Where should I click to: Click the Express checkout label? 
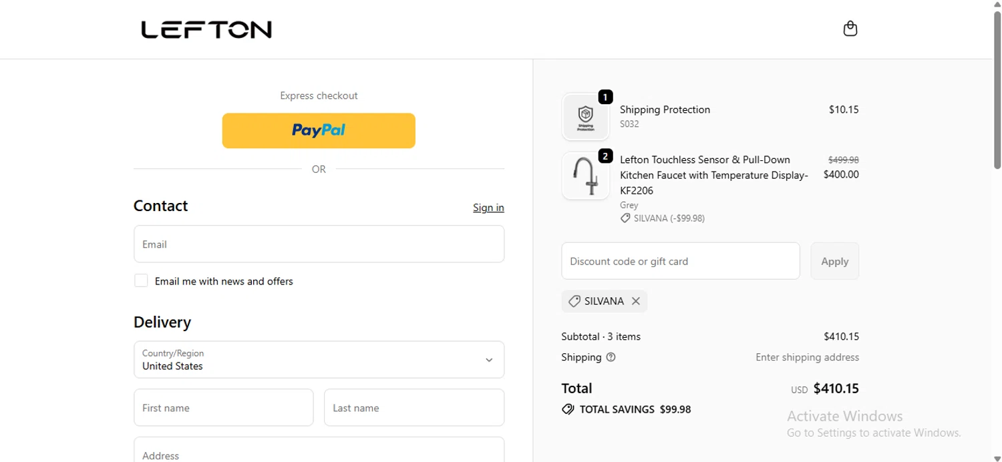point(319,95)
